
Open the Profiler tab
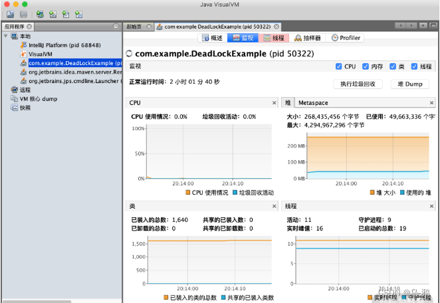tap(346, 38)
